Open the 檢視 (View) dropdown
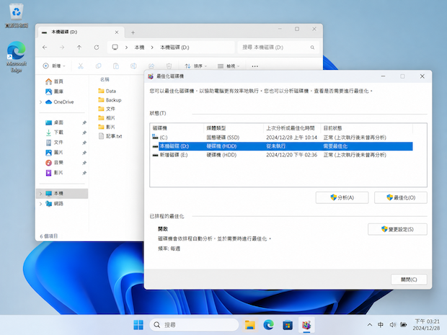Screen dimensions: 447x335 coord(229,66)
